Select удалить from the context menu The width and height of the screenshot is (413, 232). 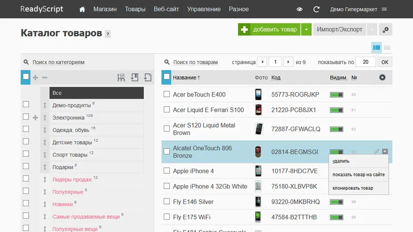click(341, 161)
